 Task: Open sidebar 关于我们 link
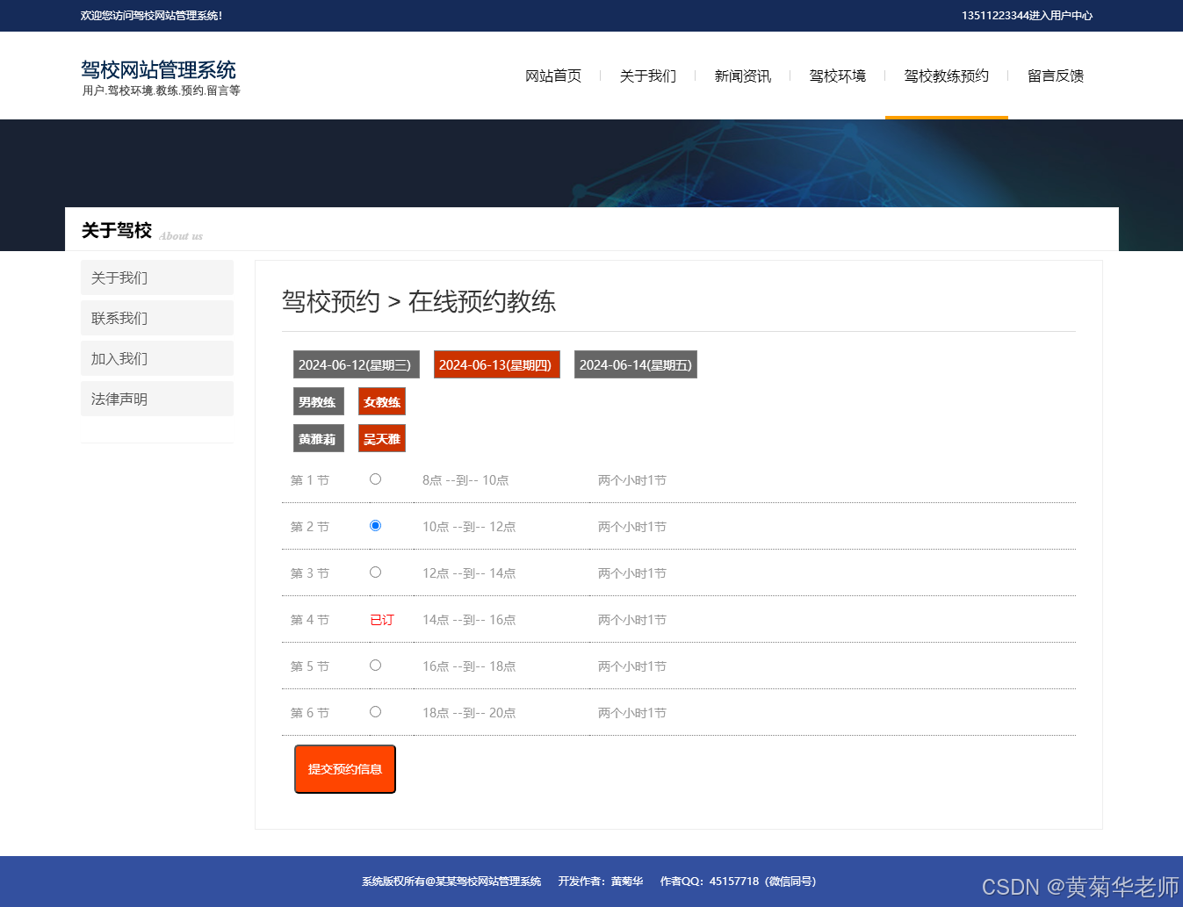[x=157, y=277]
